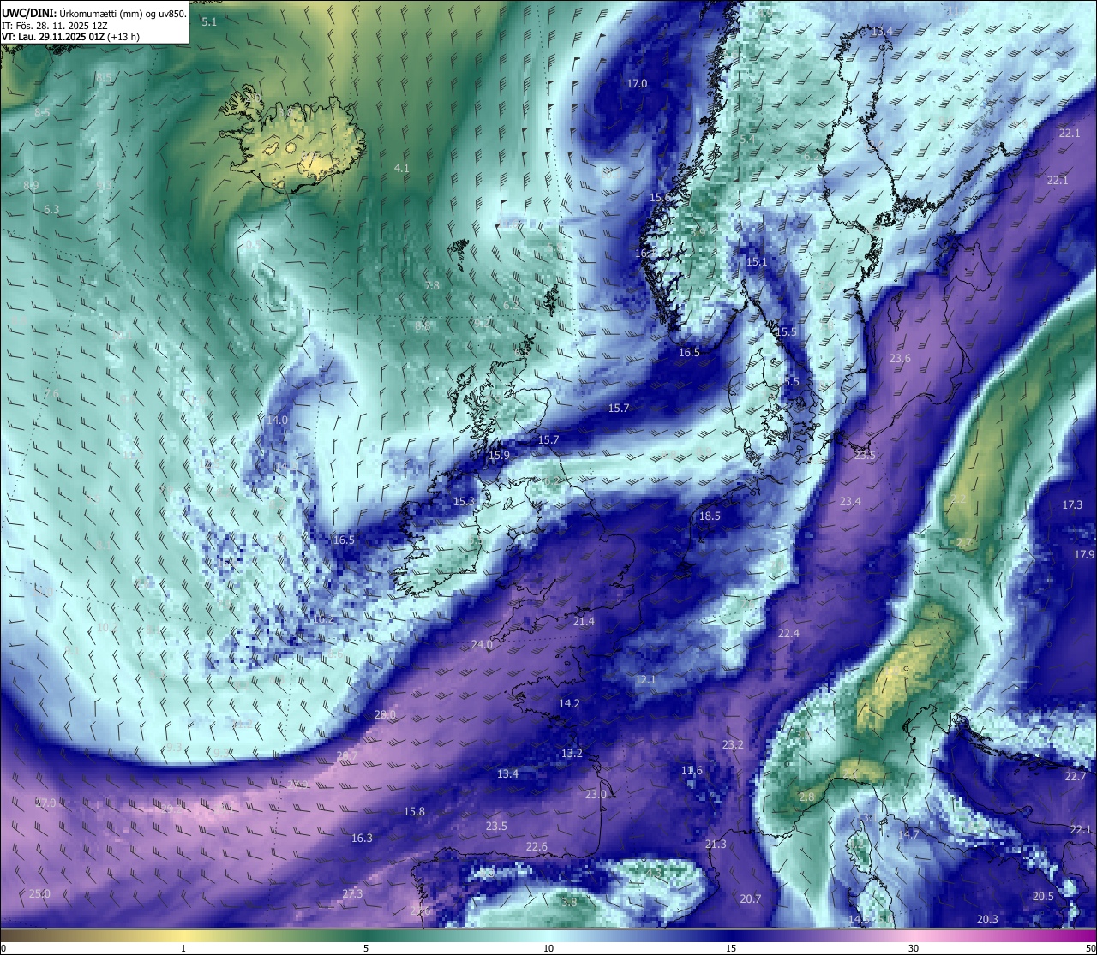Click the 21.4 value label over southern England
1097x955 pixels.
584,621
